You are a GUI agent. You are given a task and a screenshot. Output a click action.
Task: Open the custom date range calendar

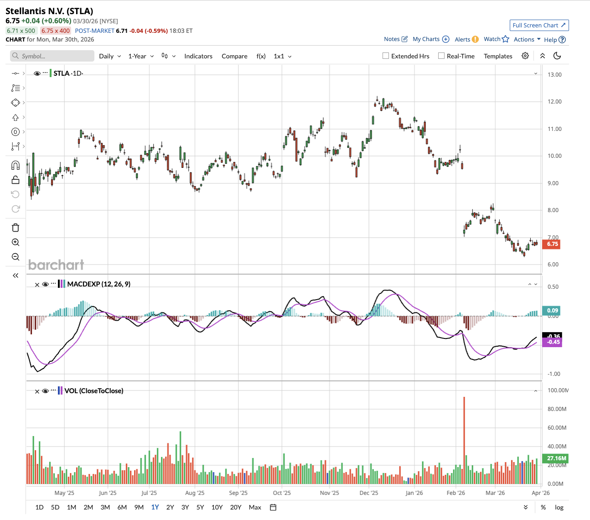(x=273, y=507)
